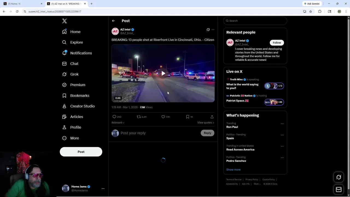Click the X logo in sidebar
This screenshot has width=350, height=197.
65,21
